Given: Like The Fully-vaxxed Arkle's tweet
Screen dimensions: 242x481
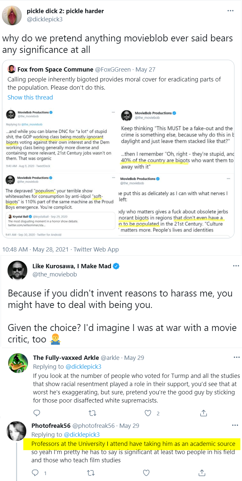Looking at the screenshot, I should 148,413.
